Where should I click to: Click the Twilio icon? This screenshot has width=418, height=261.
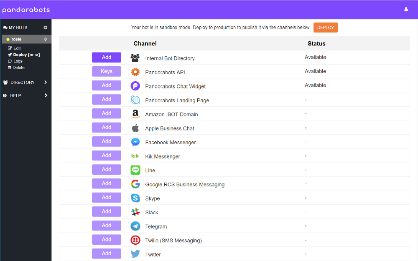point(135,240)
